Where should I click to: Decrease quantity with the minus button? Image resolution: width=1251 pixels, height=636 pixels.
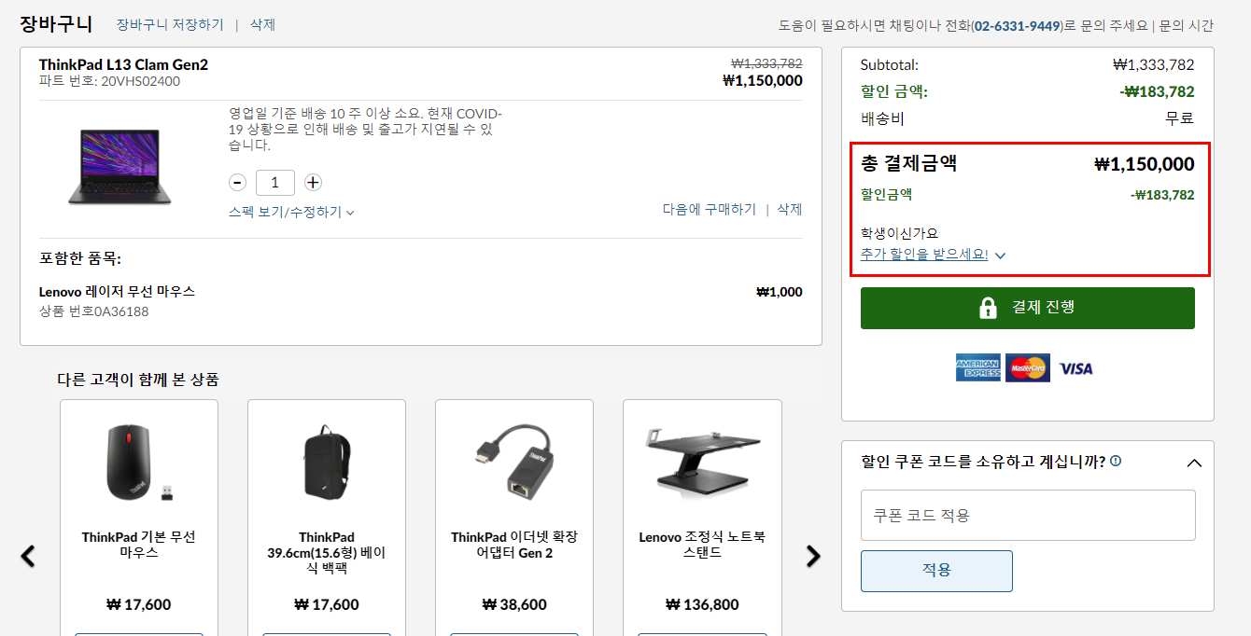pyautogui.click(x=238, y=183)
